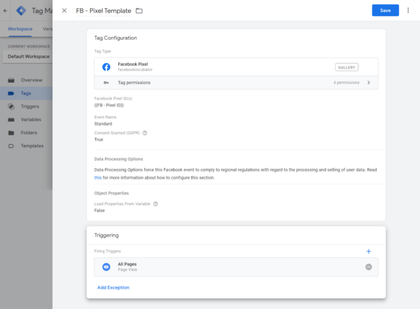Open the folder icon next to tag name
The width and height of the screenshot is (420, 309).
tap(139, 11)
